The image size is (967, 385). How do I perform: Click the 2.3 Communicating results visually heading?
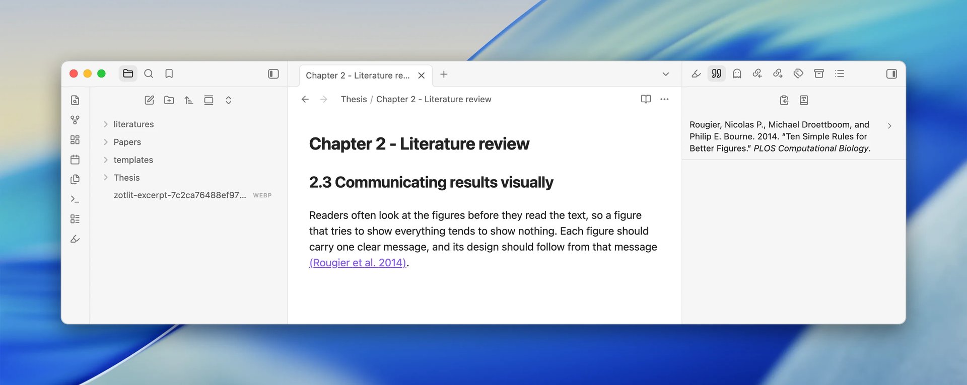click(431, 182)
